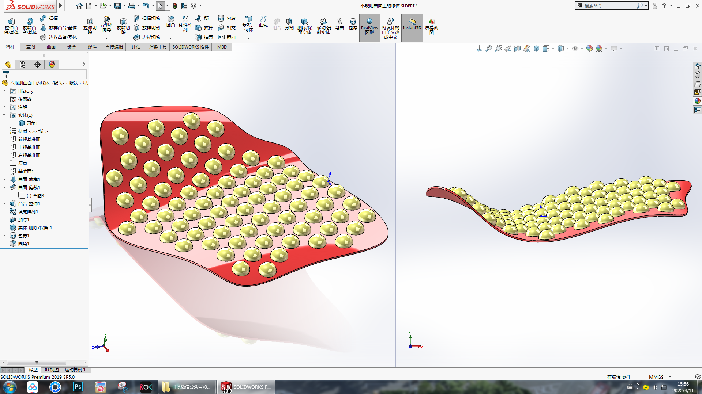
Task: Switch to the 钣金 sheet metal tab
Action: (72, 47)
